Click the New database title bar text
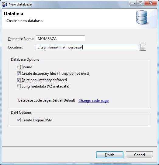This screenshot has height=165, width=159. 20,4
